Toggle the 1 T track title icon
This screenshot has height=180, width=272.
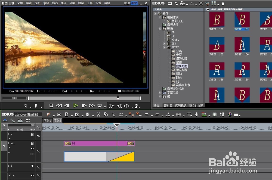coord(32,166)
